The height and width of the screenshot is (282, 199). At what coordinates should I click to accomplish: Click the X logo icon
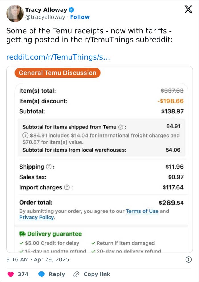point(188,9)
